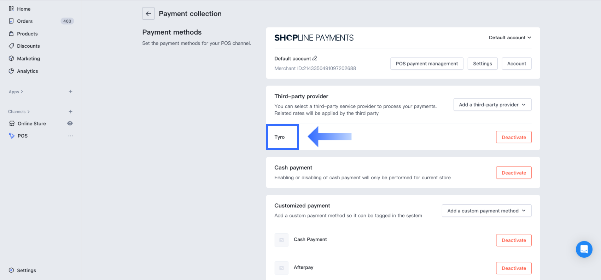Click the Cash Payment image placeholder
The image size is (601, 280).
(281, 240)
